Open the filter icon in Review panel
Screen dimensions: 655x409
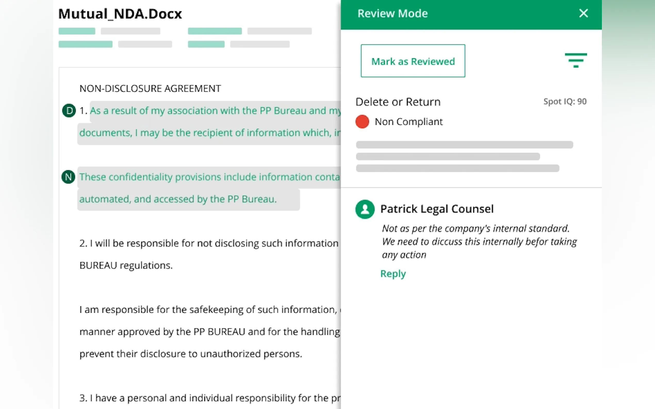tap(575, 60)
